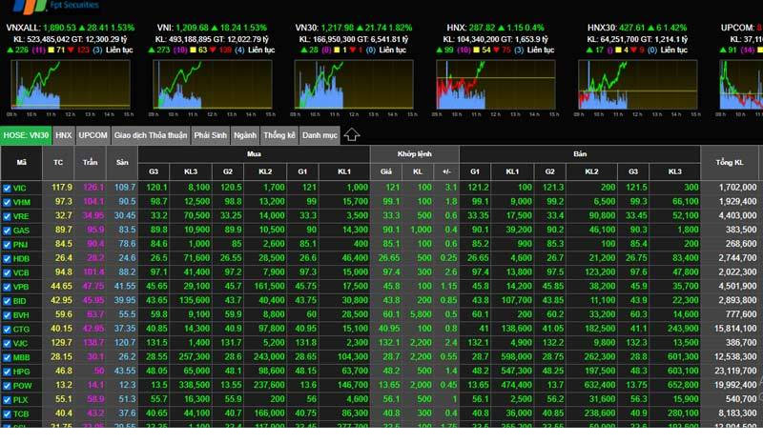Open the HNX30 index chart
Viewport: 763px width, 442px height.
click(x=637, y=85)
